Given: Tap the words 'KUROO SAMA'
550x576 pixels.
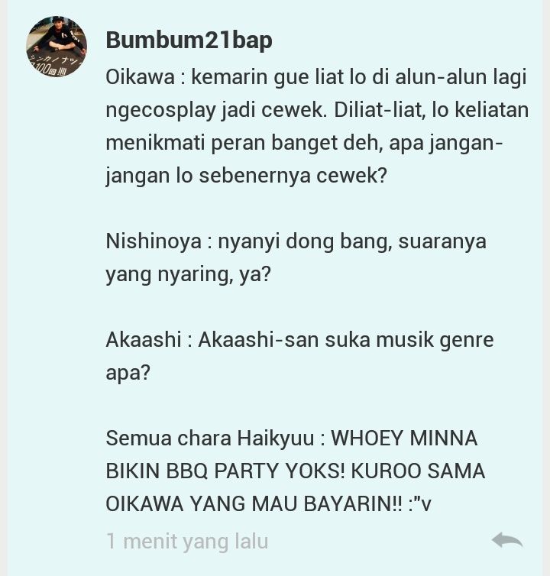Looking at the screenshot, I should coord(418,471).
